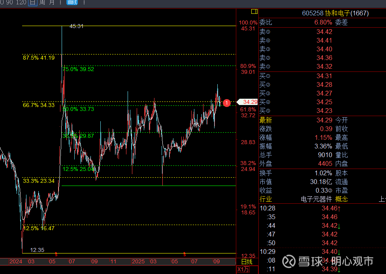Open the 行业 industry label
The width and height of the screenshot is (386, 274).
pyautogui.click(x=265, y=199)
